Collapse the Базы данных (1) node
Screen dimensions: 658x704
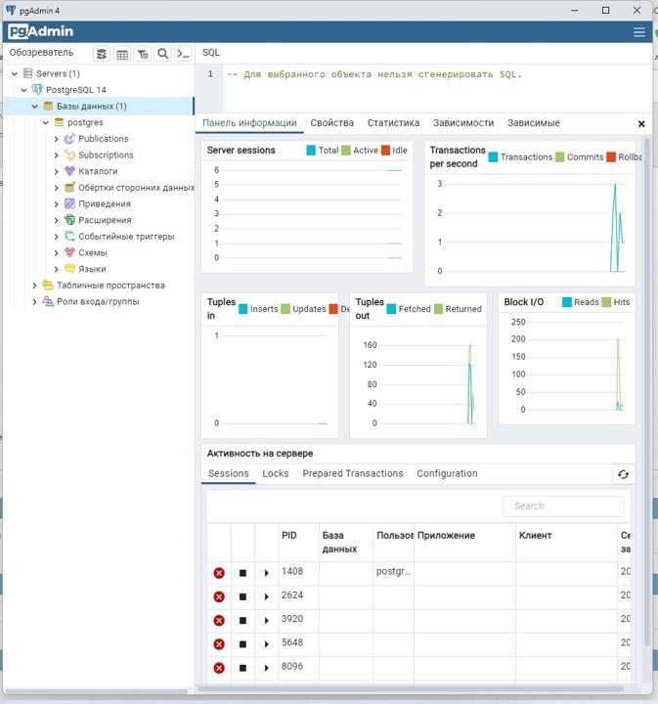click(34, 107)
